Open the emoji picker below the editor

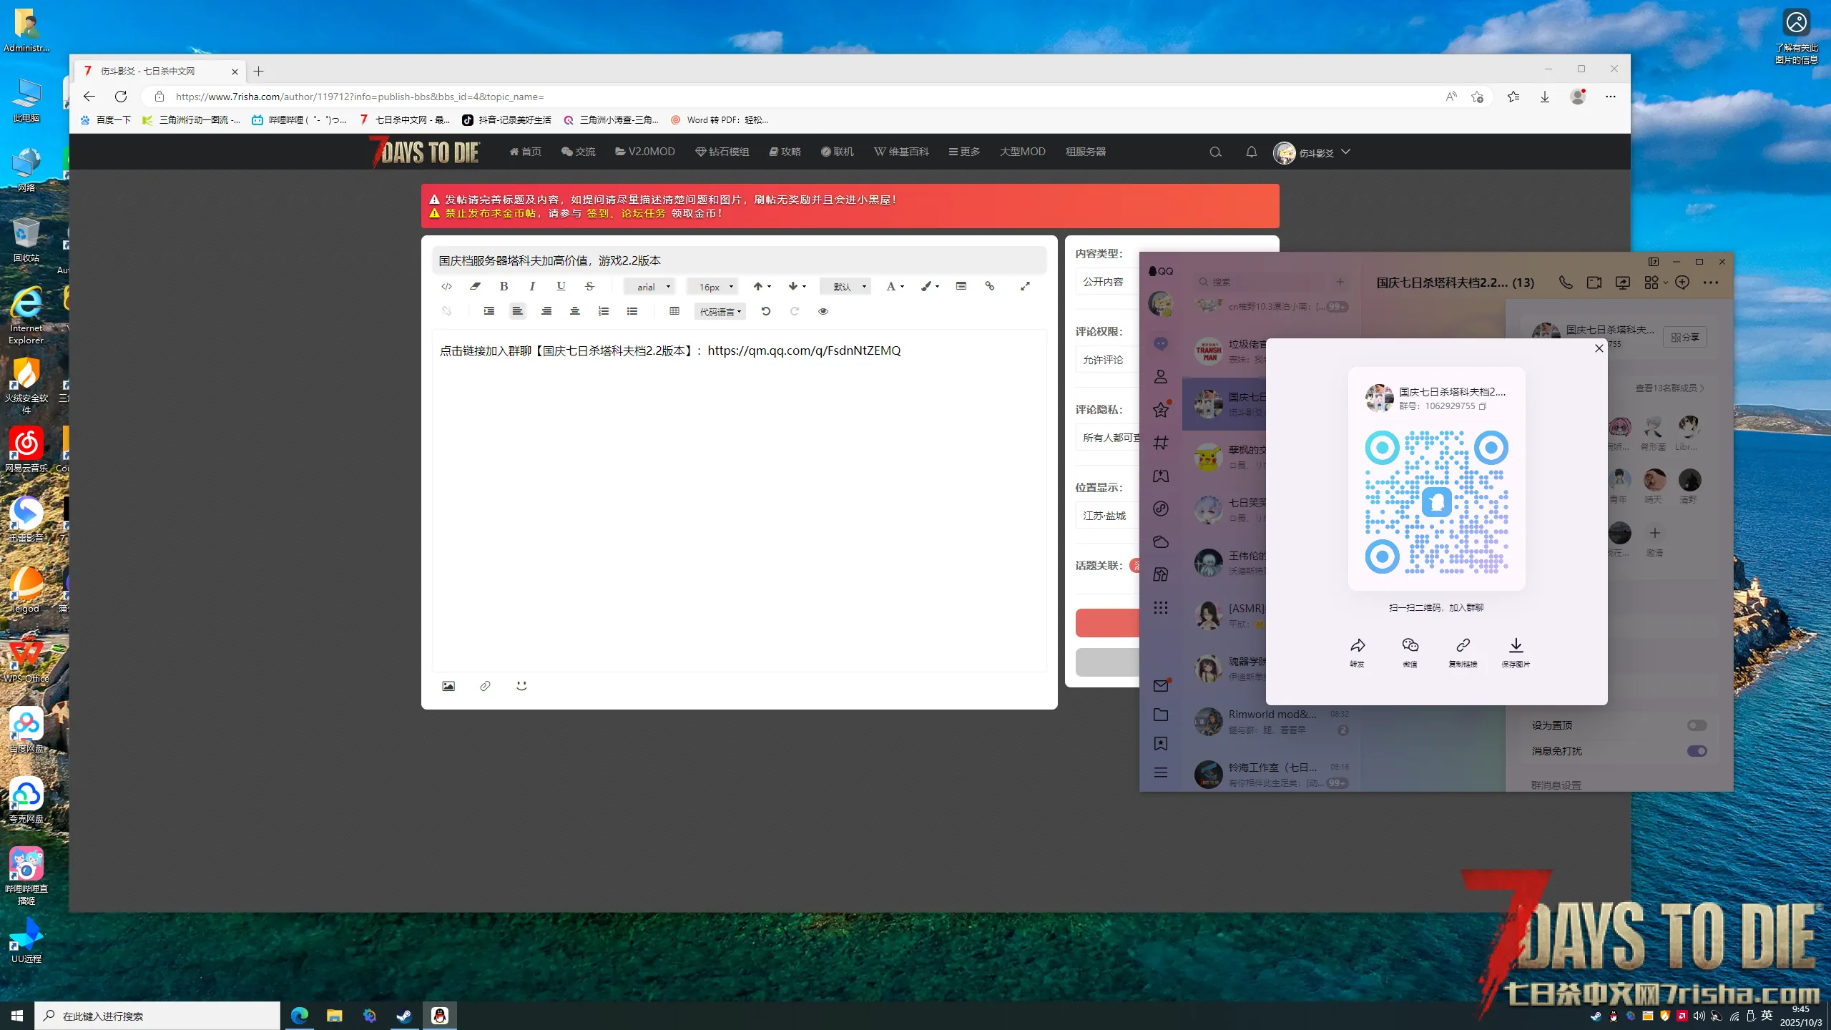point(521,686)
